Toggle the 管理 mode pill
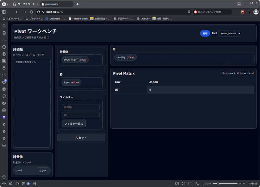The width and height of the screenshot is (260, 187). 205,33
